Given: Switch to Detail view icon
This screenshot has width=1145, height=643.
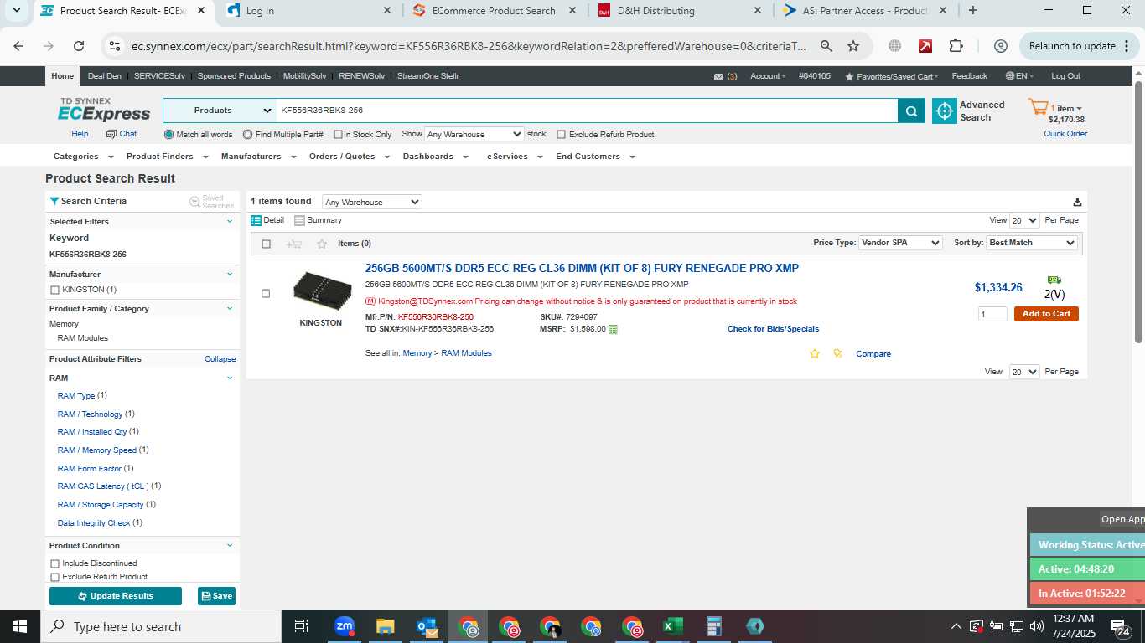Looking at the screenshot, I should click(256, 220).
